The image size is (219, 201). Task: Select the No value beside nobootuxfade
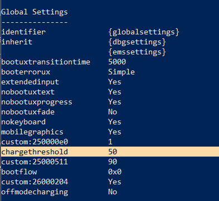113,112
